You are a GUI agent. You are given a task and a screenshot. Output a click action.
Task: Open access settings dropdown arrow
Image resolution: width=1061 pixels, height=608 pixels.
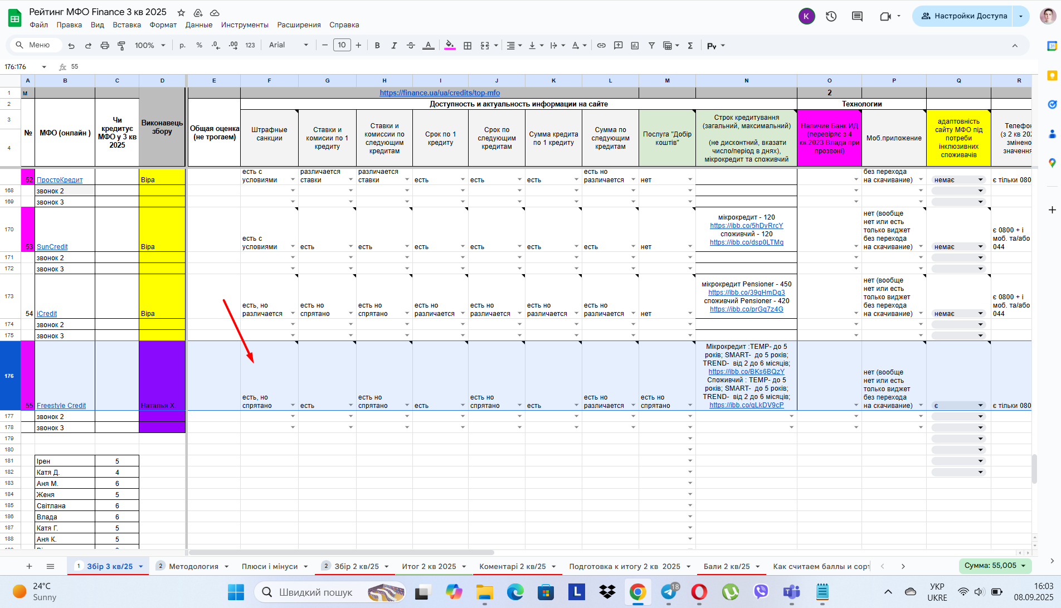[x=1021, y=16]
